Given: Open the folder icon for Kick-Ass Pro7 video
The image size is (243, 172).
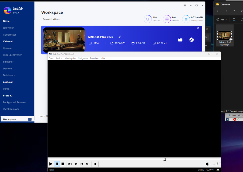Looking at the screenshot, I should pos(180,40).
